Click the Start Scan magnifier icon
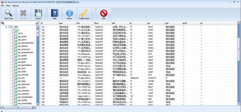The width and height of the screenshot is (241, 112). pyautogui.click(x=9, y=13)
